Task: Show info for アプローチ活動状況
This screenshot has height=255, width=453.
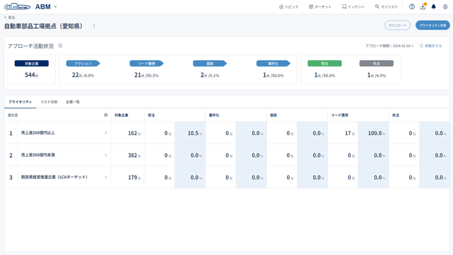Action: [60, 46]
